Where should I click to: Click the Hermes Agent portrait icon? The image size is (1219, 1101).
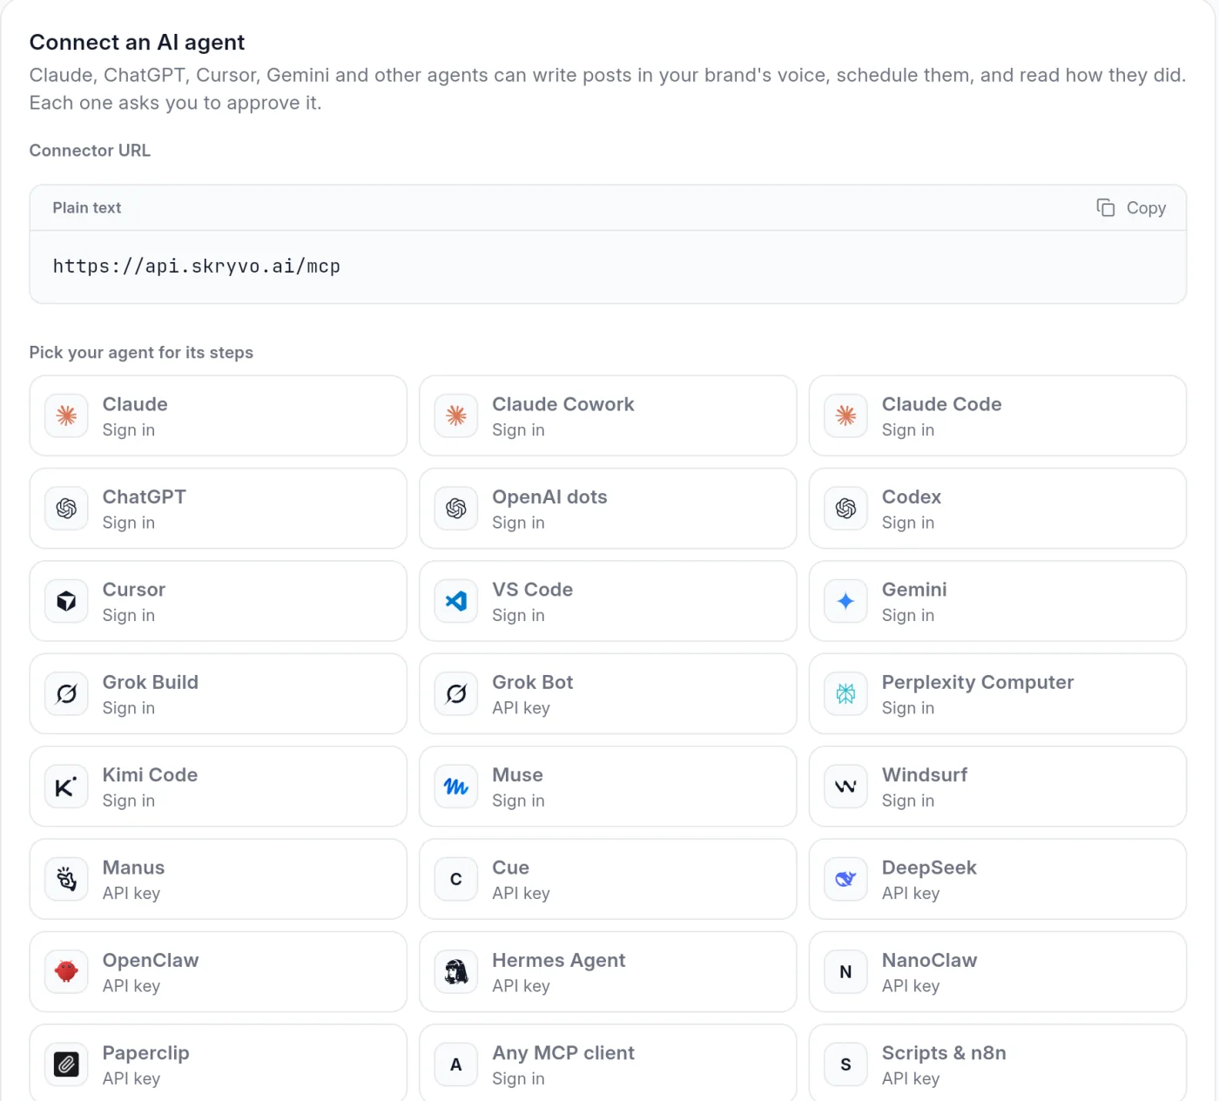456,972
